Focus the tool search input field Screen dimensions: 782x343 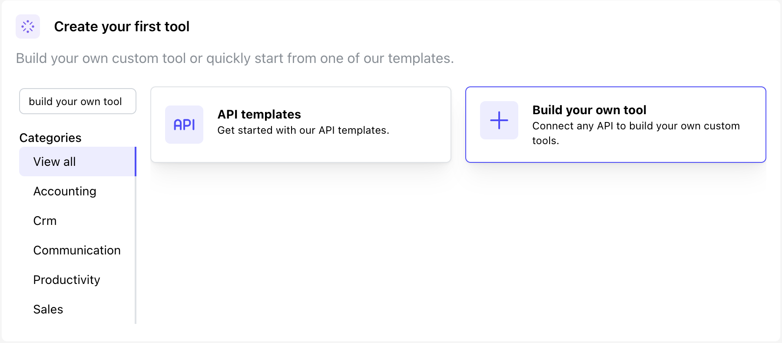tap(78, 101)
